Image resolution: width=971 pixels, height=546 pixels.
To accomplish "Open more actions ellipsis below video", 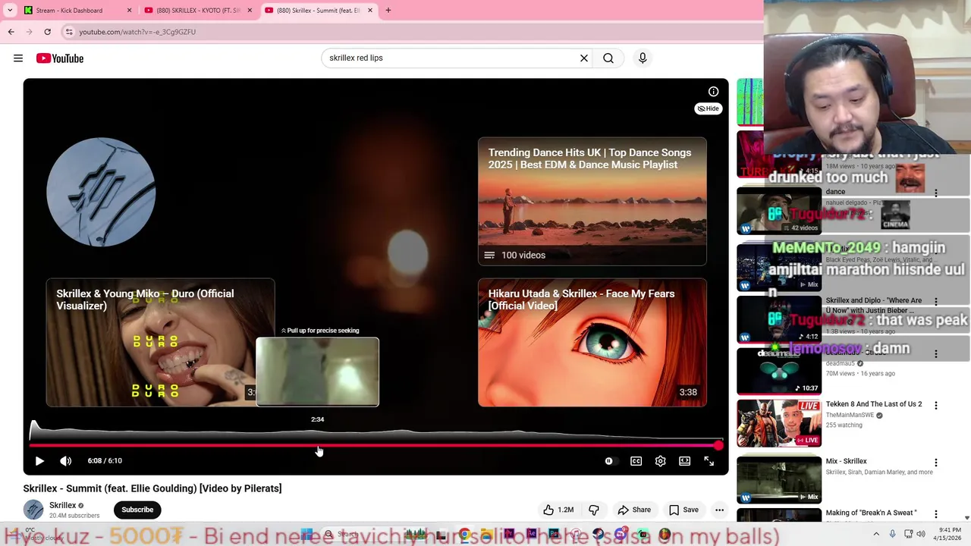I will tap(719, 510).
